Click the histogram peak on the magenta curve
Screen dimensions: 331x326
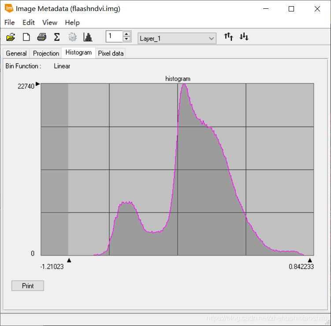[184, 84]
